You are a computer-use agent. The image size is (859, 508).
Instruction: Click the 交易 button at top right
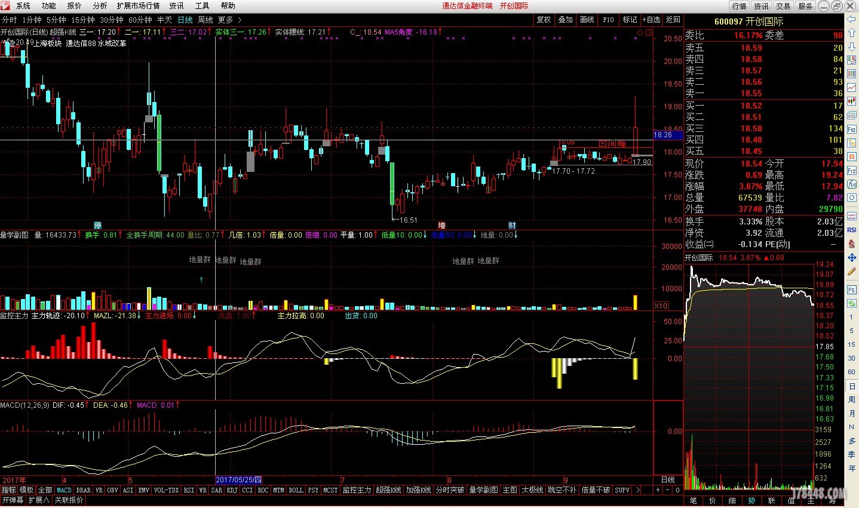coord(783,6)
